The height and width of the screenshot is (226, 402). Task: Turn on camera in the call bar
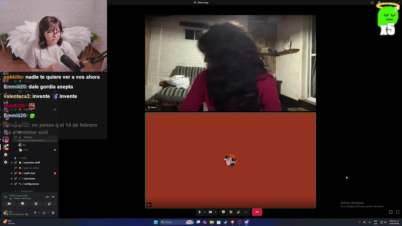click(210, 212)
